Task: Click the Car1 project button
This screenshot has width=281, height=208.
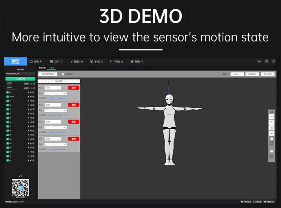Action: click(237, 74)
